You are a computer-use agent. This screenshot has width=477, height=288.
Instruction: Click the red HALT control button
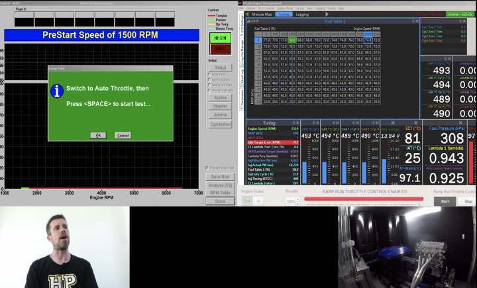tap(220, 48)
